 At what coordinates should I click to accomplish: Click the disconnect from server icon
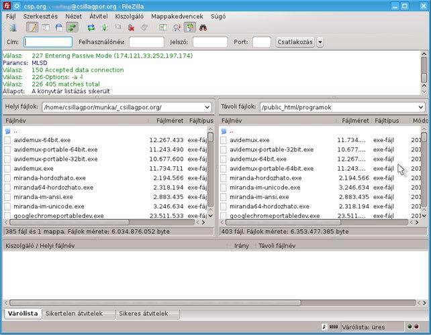131,27
